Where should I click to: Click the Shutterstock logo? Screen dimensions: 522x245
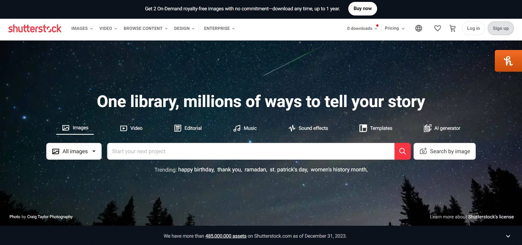[35, 28]
